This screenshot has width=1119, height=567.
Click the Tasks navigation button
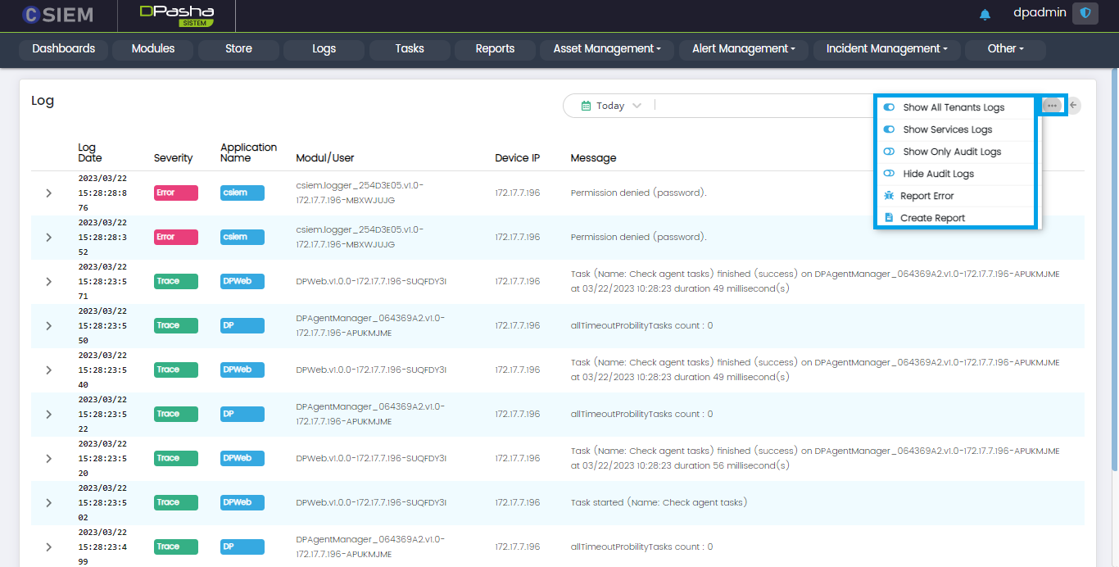(410, 49)
